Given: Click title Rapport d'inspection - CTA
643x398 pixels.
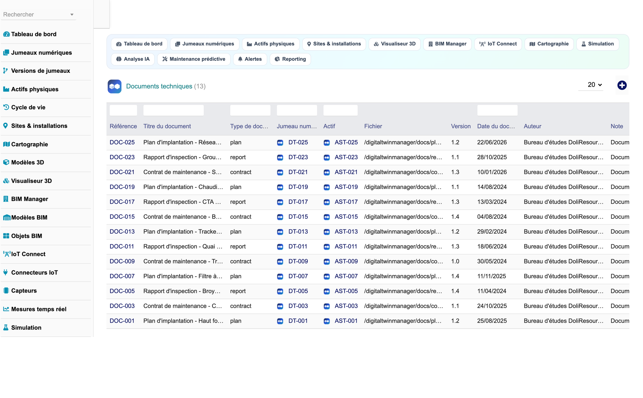Looking at the screenshot, I should click(x=182, y=202).
